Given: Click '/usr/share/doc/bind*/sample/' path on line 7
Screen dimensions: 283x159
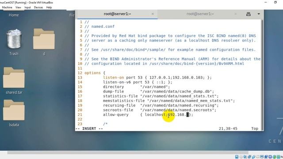Looking at the screenshot, I should 133,50.
